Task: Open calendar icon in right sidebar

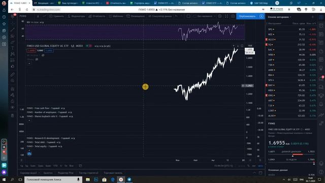Action: click(x=321, y=59)
